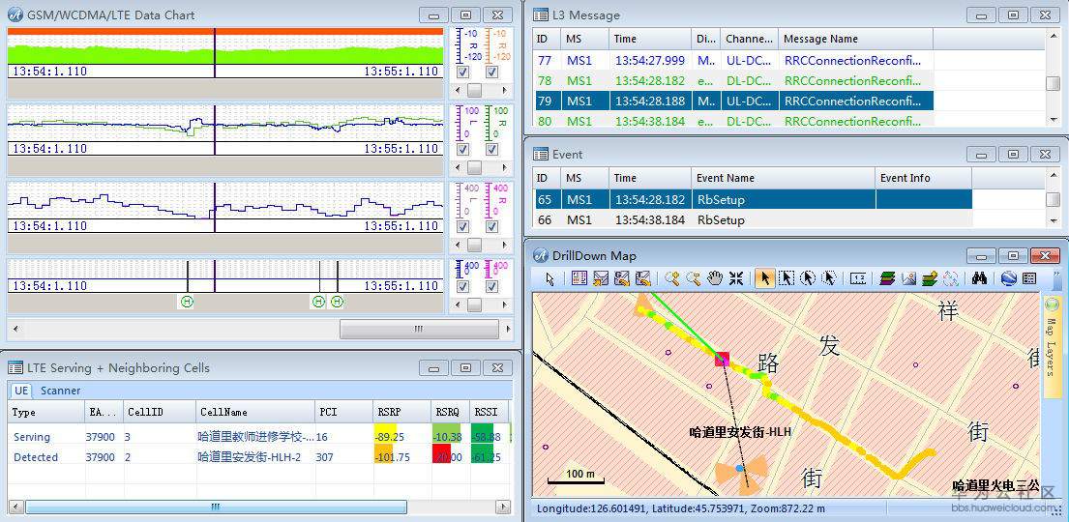Click the L3 Message vertical scrollbar thumb
This screenshot has height=522, width=1069.
pos(1053,84)
